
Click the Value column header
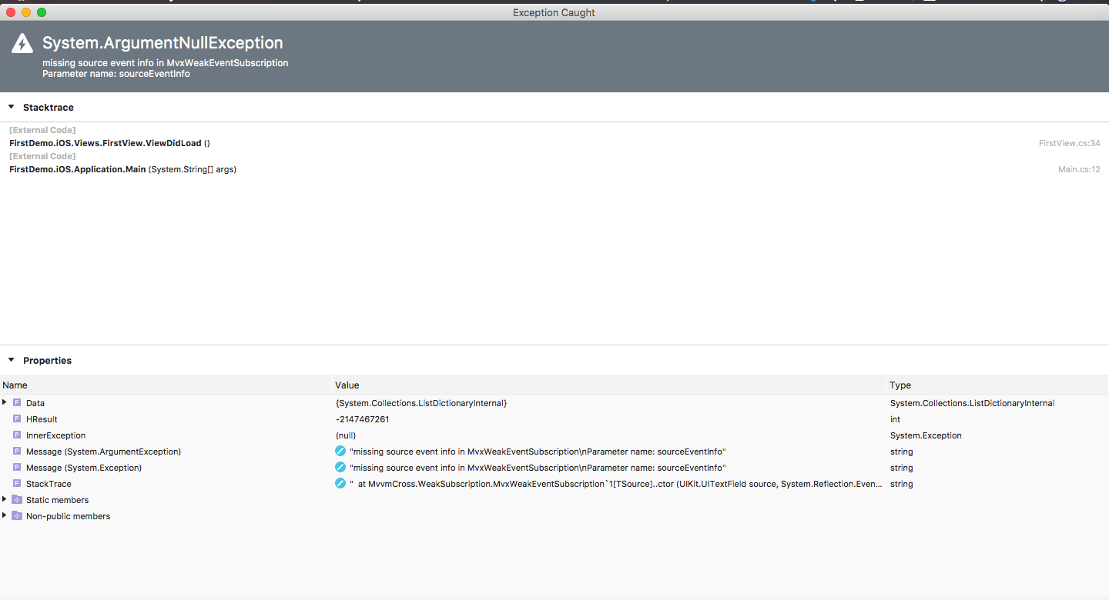click(609, 385)
